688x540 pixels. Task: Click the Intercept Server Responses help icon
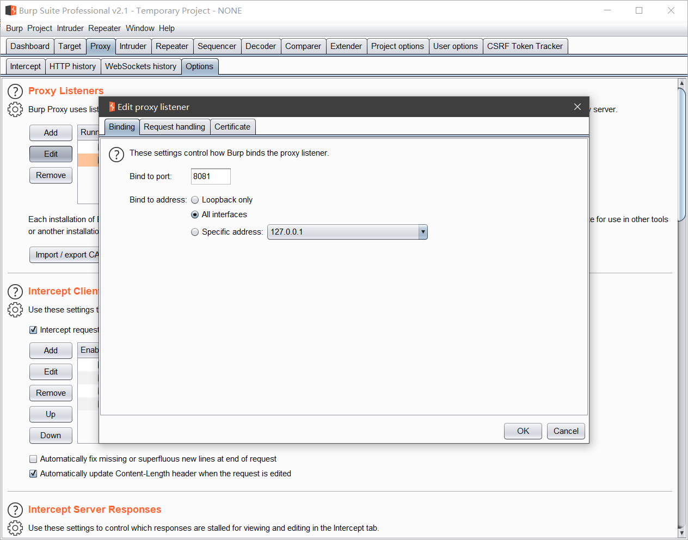[15, 510]
